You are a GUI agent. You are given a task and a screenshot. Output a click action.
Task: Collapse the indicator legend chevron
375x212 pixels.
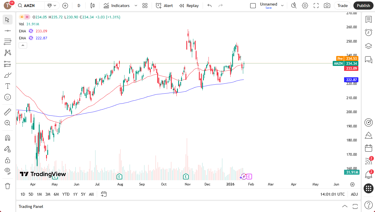click(x=23, y=45)
